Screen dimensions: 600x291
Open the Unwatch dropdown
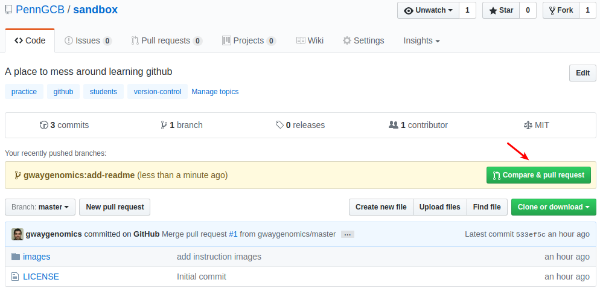coord(428,10)
